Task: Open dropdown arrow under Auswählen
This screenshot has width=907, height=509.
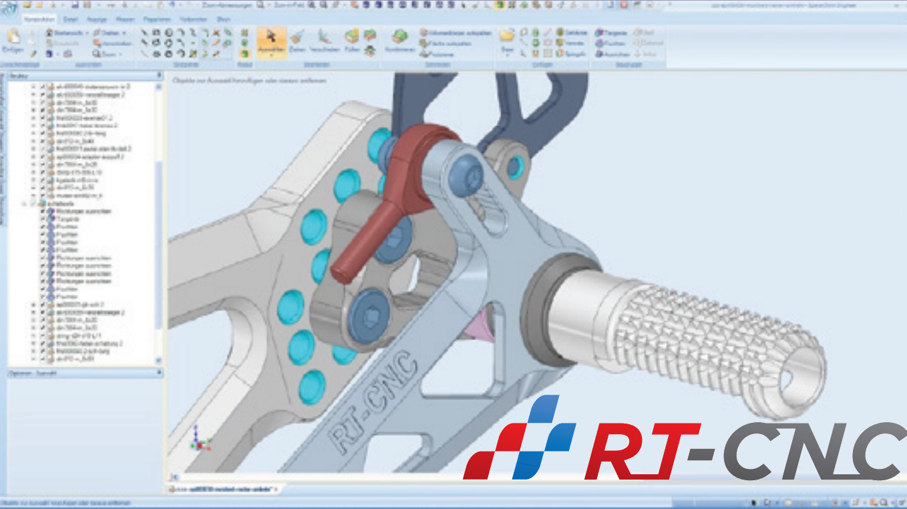Action: click(270, 55)
